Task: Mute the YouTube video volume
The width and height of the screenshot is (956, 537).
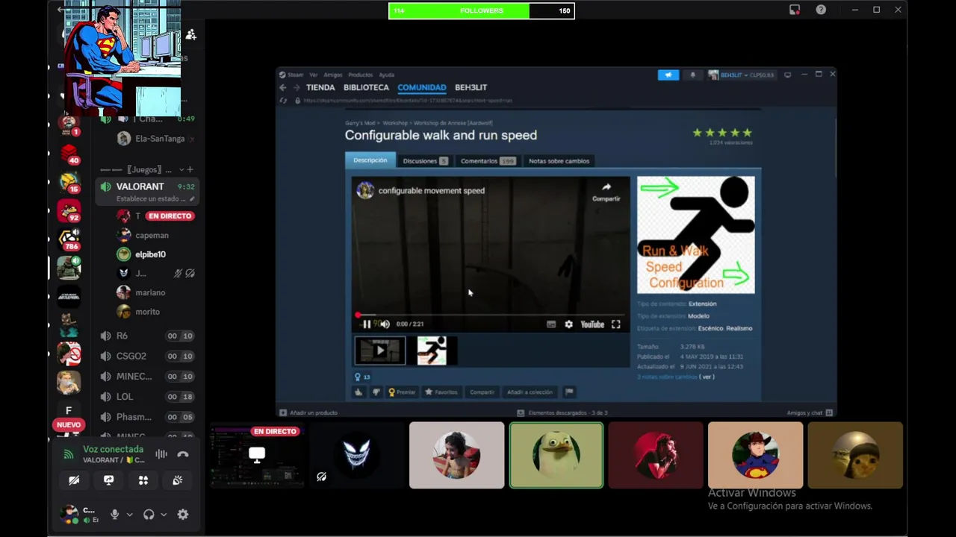Action: 385,324
